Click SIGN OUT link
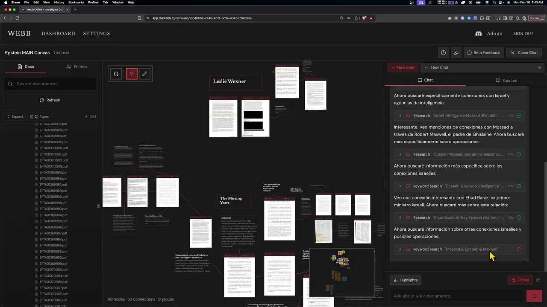Image resolution: width=547 pixels, height=307 pixels. point(523,34)
